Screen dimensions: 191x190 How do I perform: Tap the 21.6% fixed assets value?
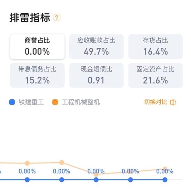tap(155, 80)
